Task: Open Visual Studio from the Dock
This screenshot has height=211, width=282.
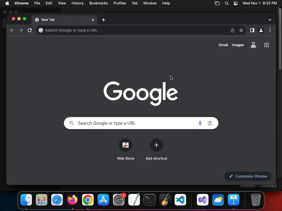Action: click(202, 200)
